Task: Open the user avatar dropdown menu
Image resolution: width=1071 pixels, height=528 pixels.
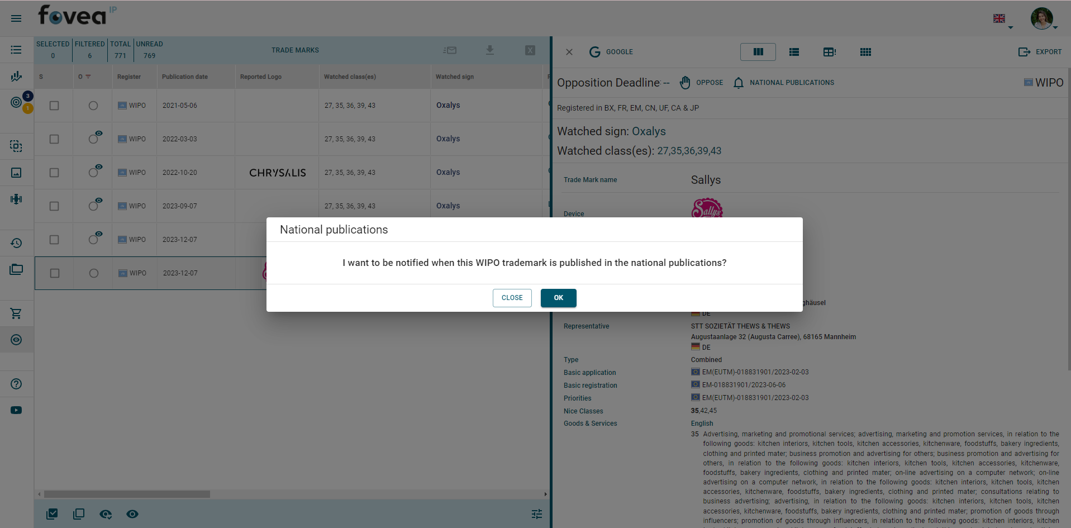Action: (x=1043, y=19)
